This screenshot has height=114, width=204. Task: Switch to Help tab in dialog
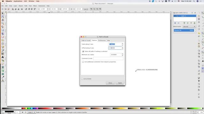108,41
